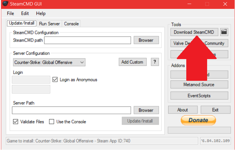
Task: Click the Add Custom button
Action: 132,62
